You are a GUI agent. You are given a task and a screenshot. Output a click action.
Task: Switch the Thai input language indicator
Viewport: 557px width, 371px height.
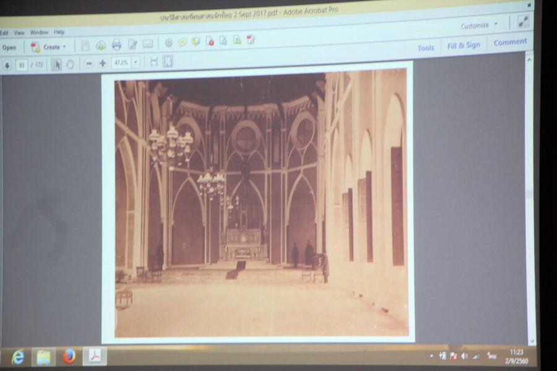pyautogui.click(x=491, y=356)
